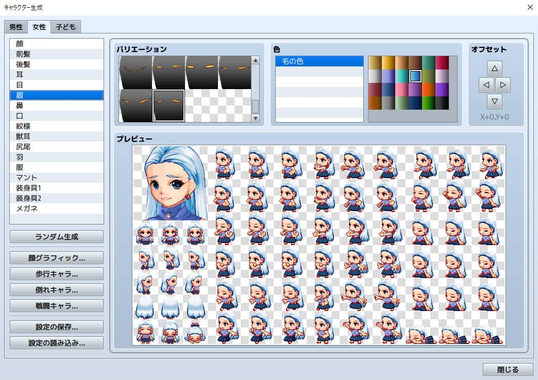538x380 pixels.
Task: Click the offset left arrow button
Action: tap(486, 84)
